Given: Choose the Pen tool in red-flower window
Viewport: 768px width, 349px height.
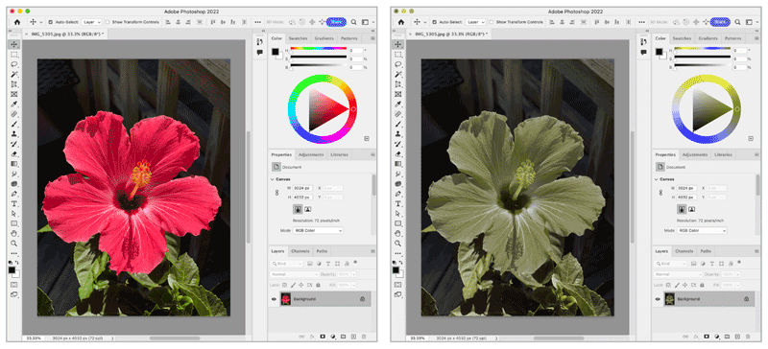Looking at the screenshot, I should coord(14,194).
